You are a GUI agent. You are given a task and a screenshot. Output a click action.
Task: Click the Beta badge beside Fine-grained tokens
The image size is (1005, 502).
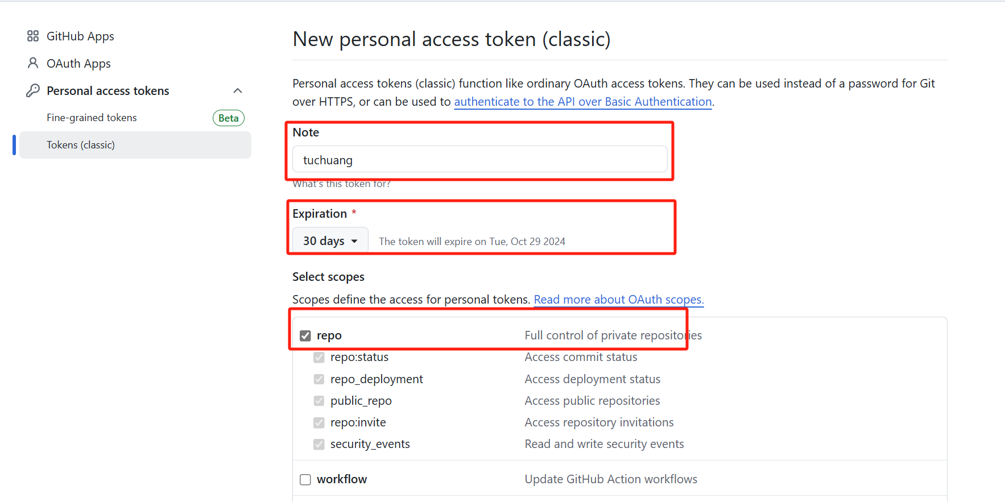tap(228, 118)
